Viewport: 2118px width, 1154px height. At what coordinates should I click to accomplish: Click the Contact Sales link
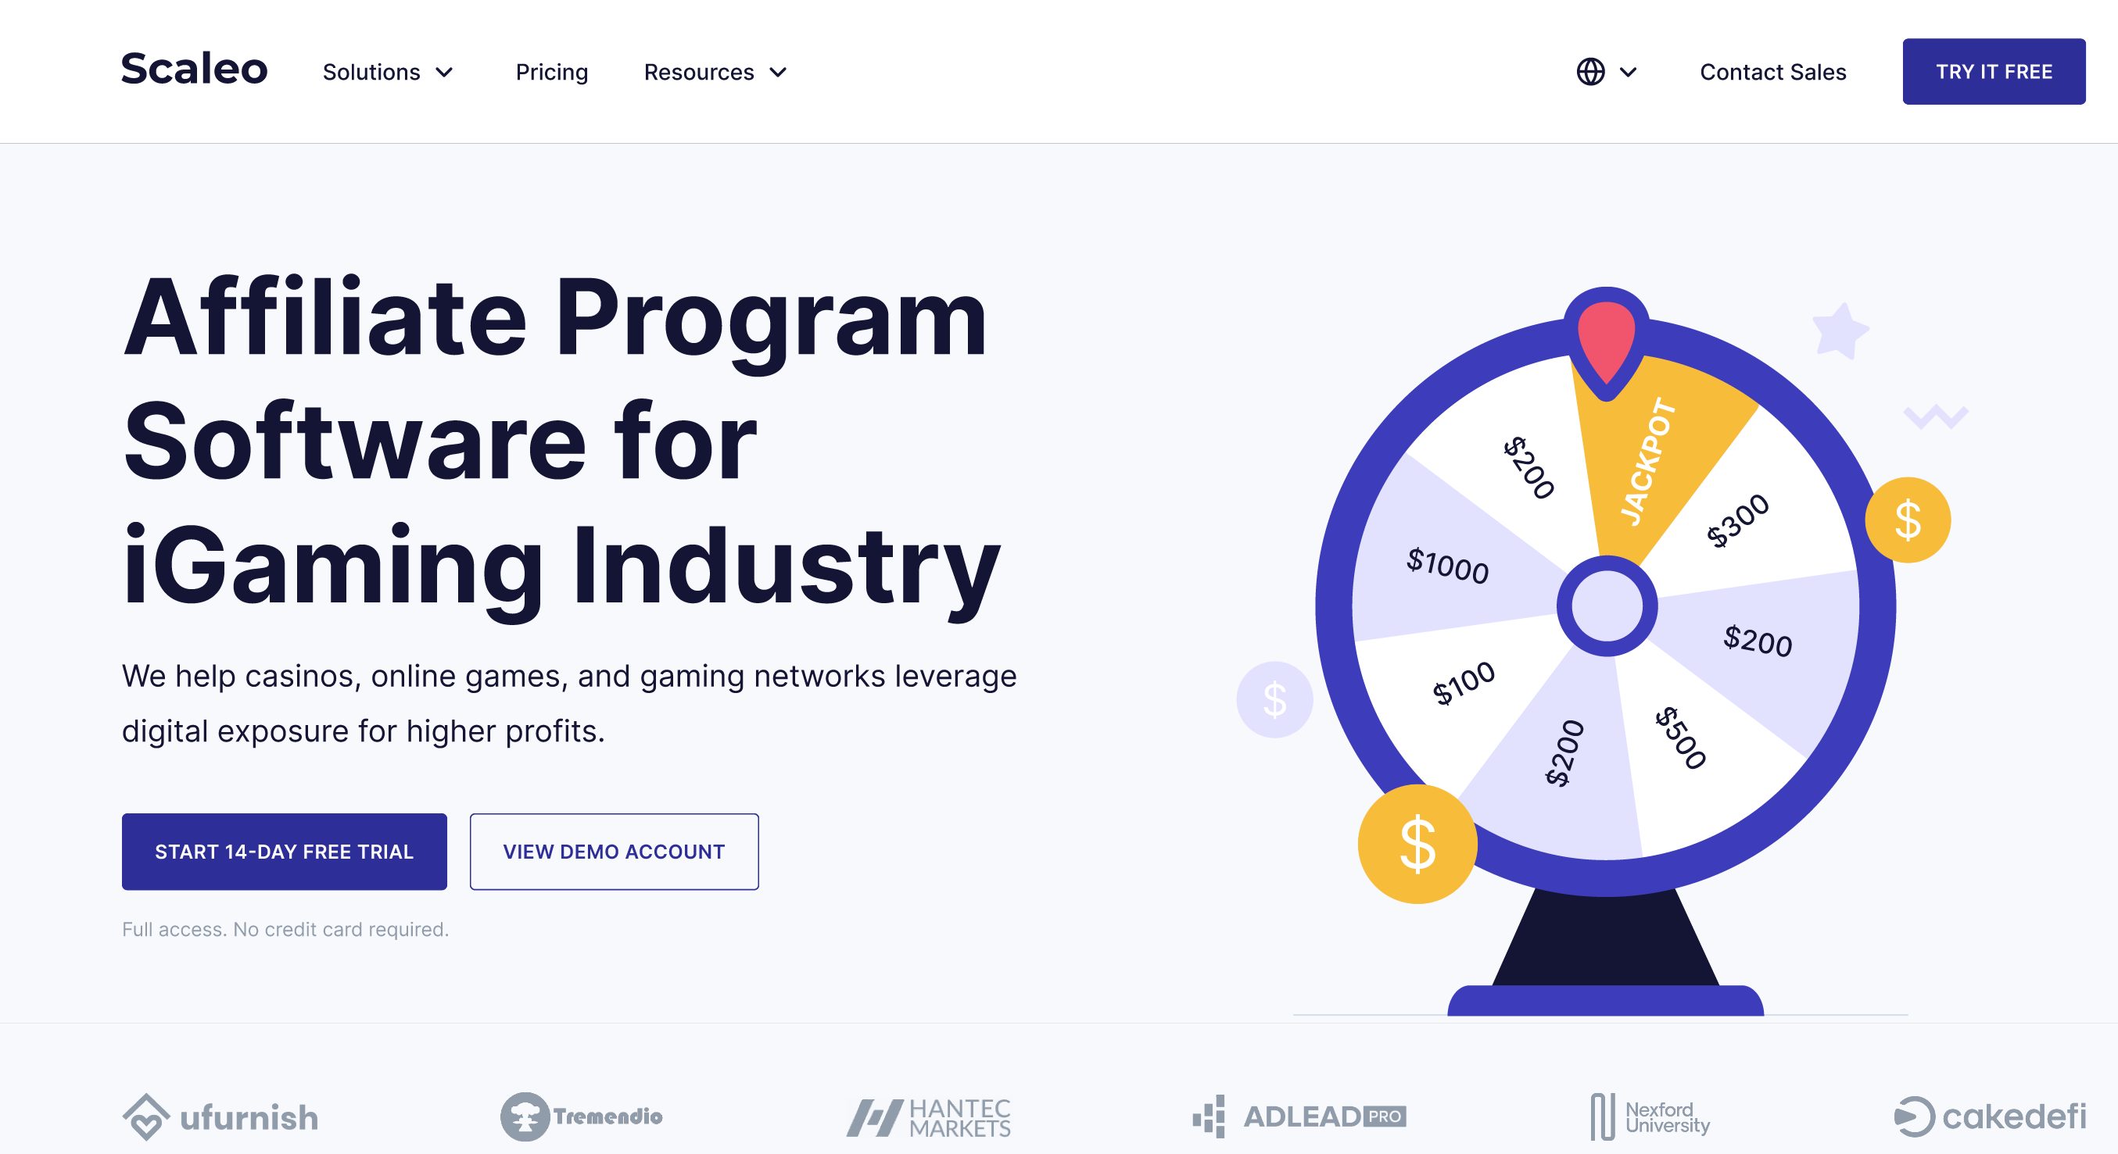coord(1772,71)
